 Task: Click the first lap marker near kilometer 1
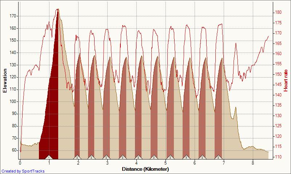click(49, 157)
